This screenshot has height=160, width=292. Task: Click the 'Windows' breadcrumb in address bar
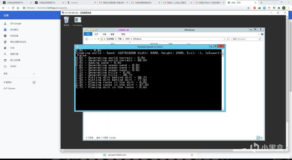point(137,39)
